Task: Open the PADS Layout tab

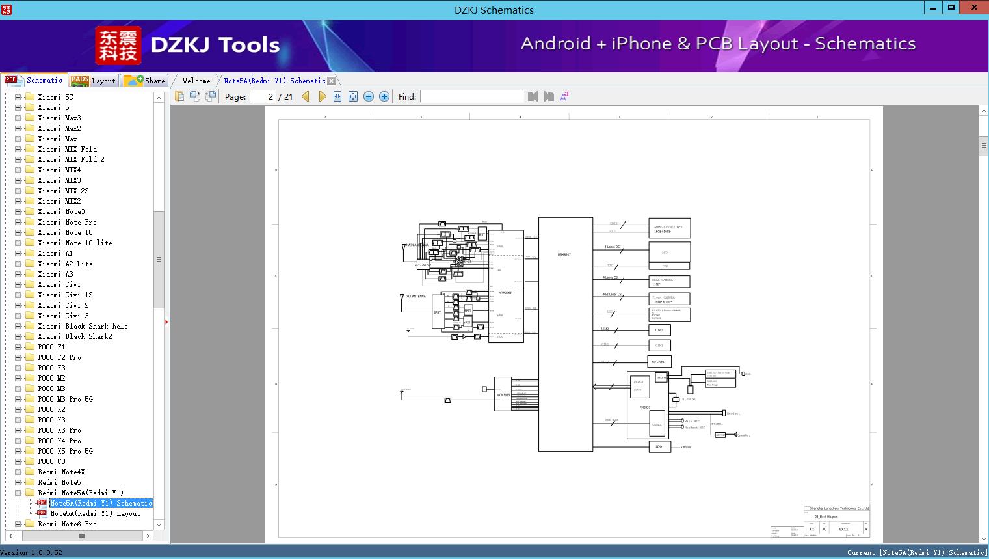Action: pyautogui.click(x=92, y=81)
